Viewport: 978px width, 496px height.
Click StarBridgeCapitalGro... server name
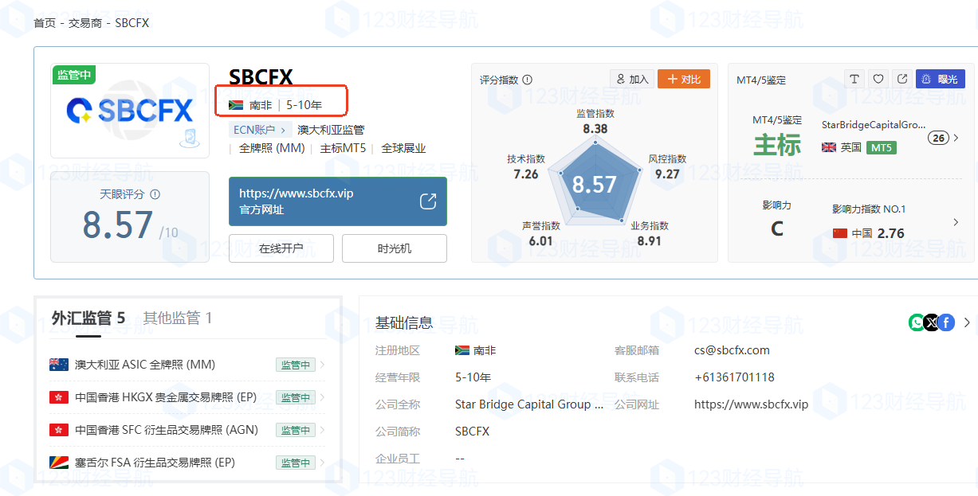(874, 124)
